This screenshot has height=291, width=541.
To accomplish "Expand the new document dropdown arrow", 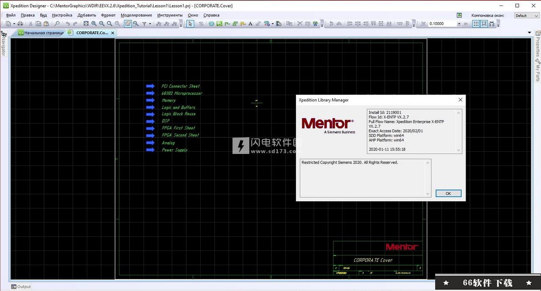I will 14,24.
